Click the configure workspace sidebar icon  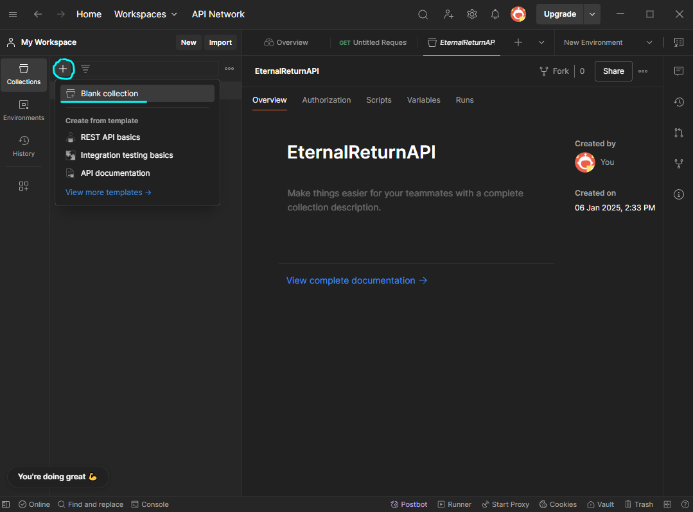[24, 186]
